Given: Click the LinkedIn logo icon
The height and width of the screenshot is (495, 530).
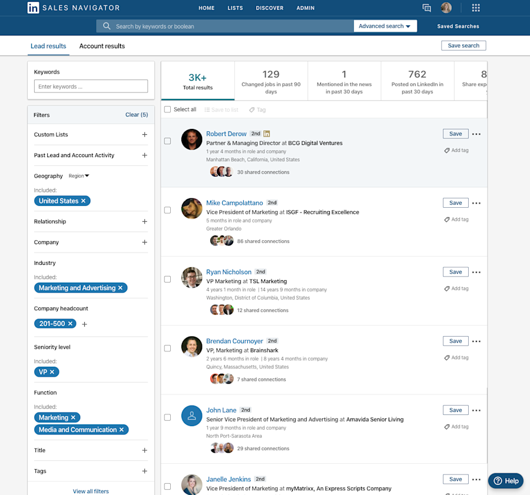Looking at the screenshot, I should 33,8.
